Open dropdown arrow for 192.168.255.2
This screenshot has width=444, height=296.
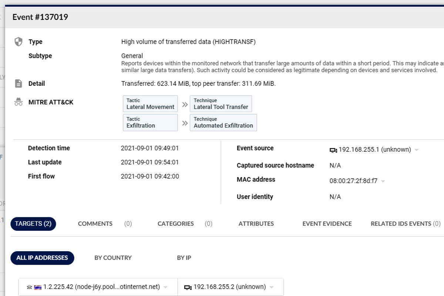click(x=272, y=287)
